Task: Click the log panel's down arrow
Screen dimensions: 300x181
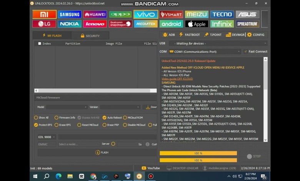Action: coord(265,140)
